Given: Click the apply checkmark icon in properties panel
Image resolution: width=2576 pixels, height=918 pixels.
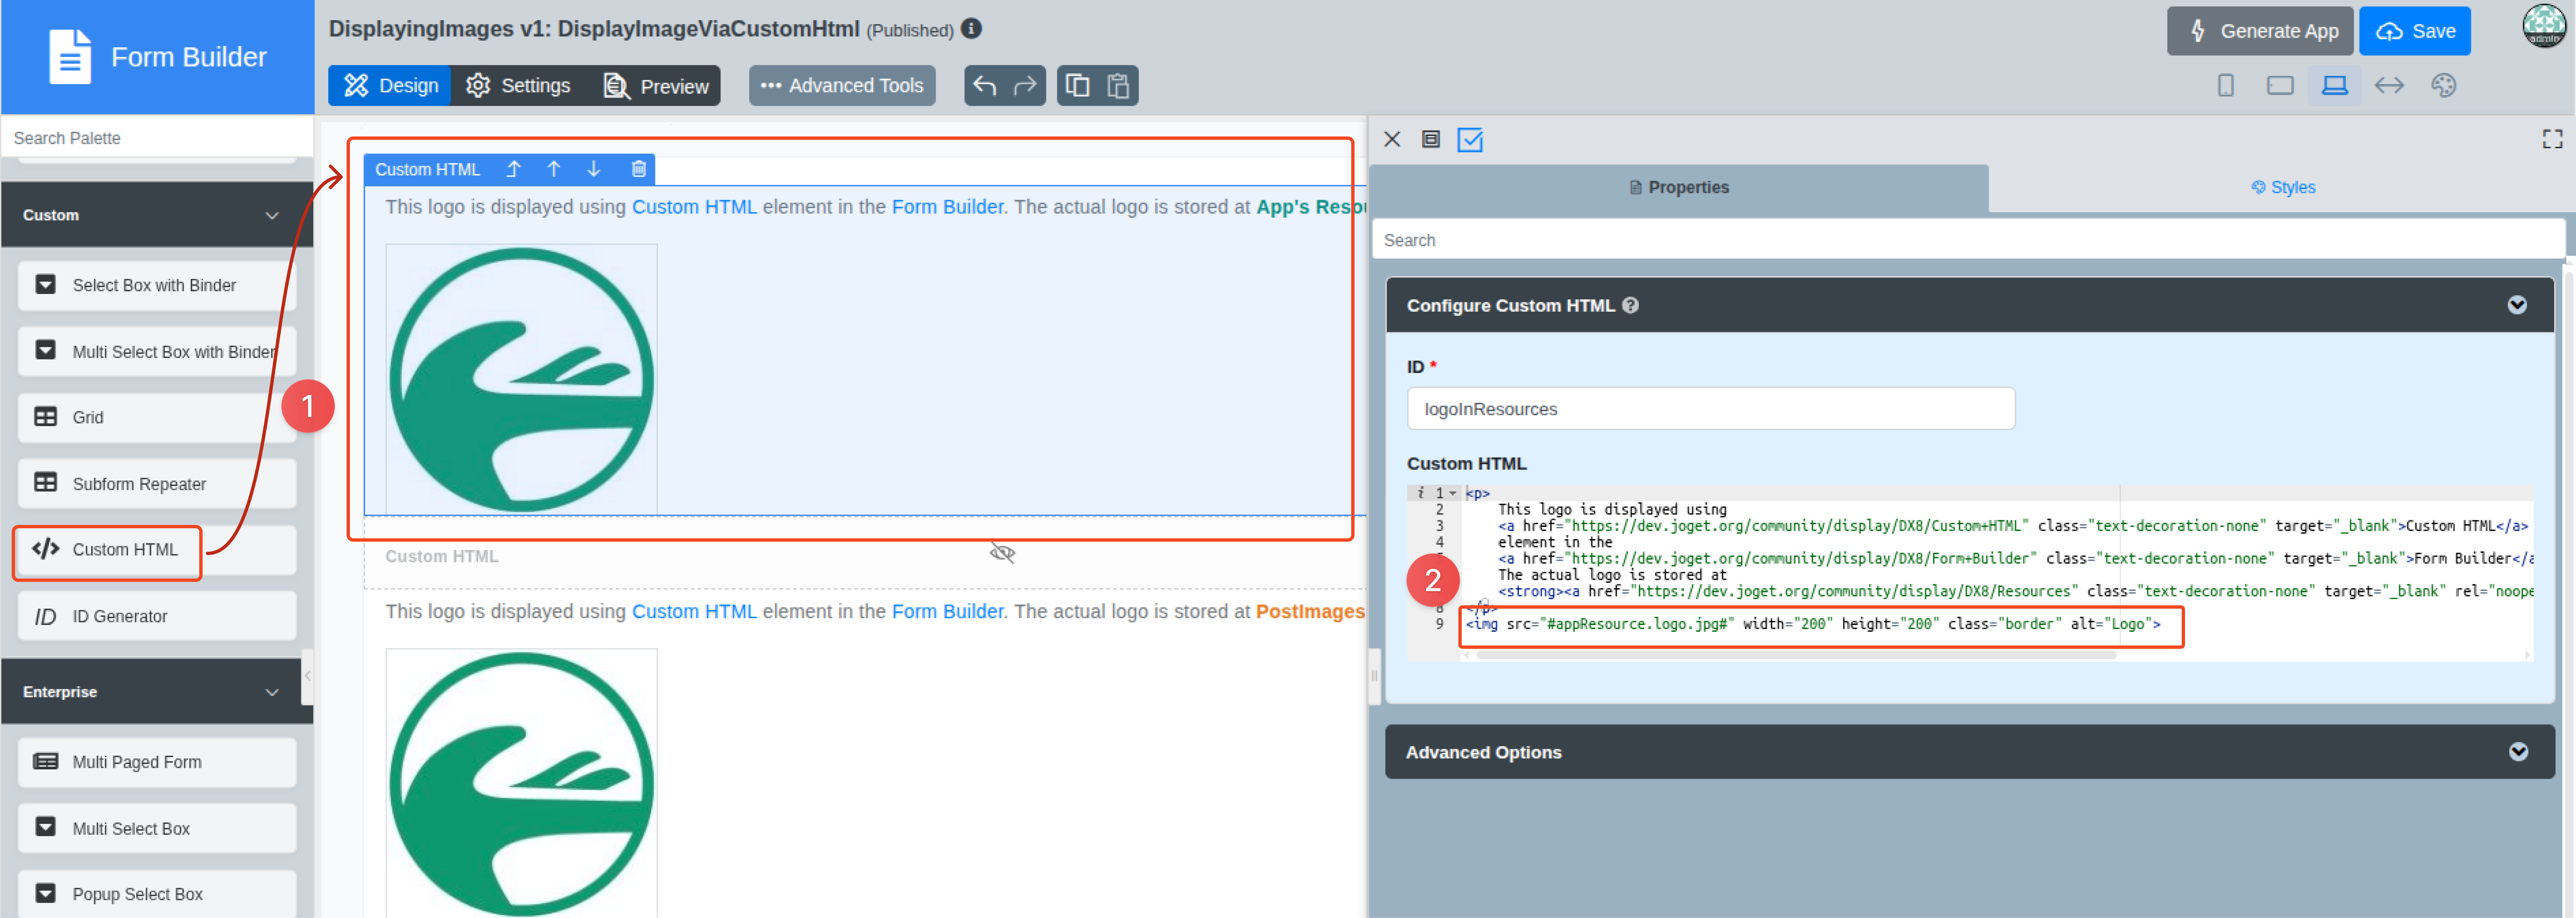Looking at the screenshot, I should [1470, 140].
